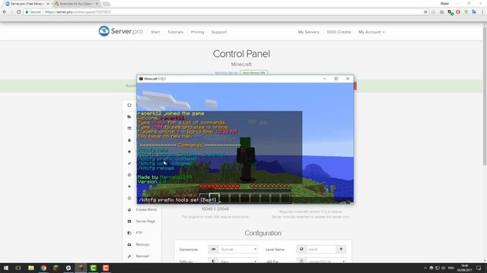Click the checkmark icon in sidebar
Image resolution: width=487 pixels, height=273 pixels.
(129, 163)
